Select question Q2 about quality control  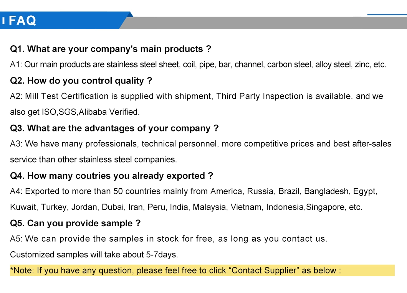coord(81,81)
